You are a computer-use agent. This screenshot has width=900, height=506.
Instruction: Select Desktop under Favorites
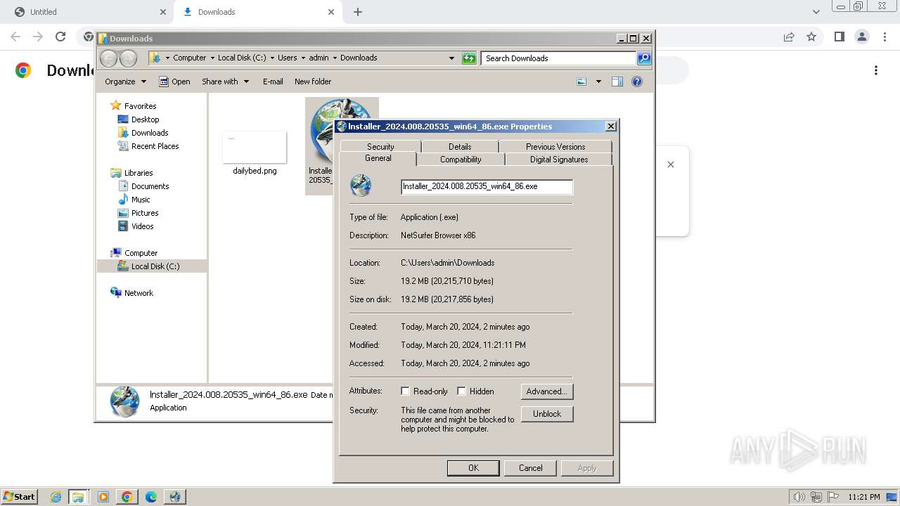(145, 119)
